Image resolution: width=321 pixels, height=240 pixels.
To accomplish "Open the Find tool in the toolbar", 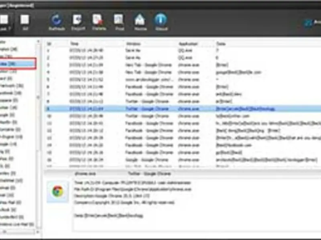I will click(x=120, y=22).
